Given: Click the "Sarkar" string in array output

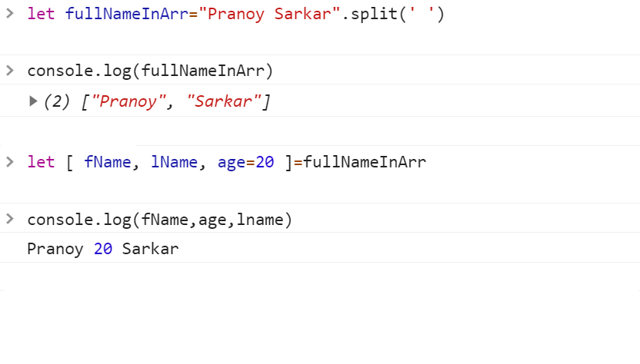Looking at the screenshot, I should (x=223, y=101).
